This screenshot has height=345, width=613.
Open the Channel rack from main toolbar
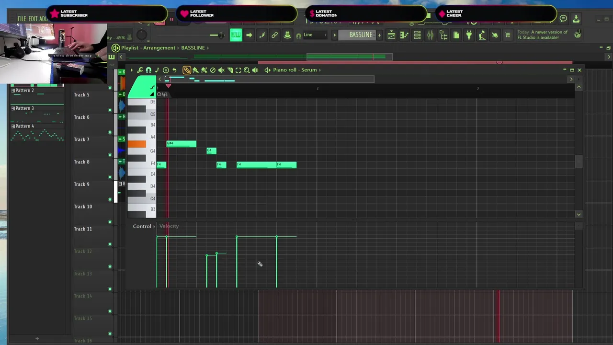417,35
